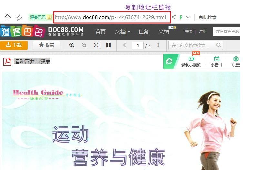257x170 pixels.
Task: Click the orange 下载 download button
Action: click(x=14, y=45)
